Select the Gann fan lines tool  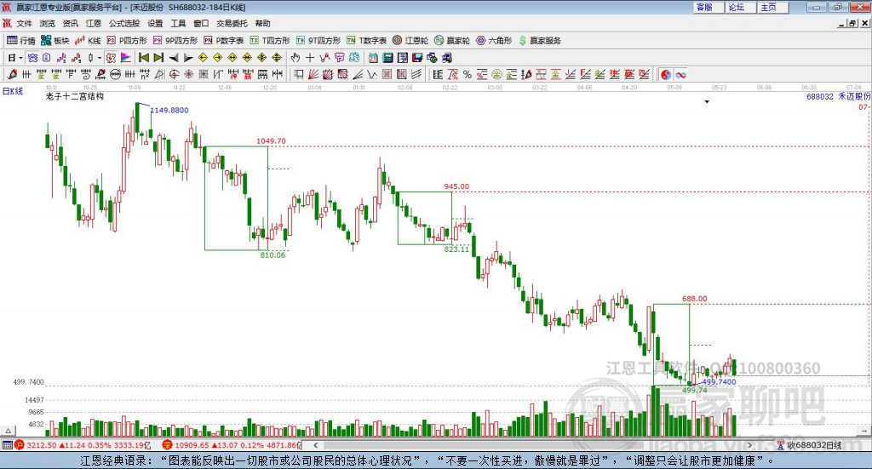click(313, 74)
